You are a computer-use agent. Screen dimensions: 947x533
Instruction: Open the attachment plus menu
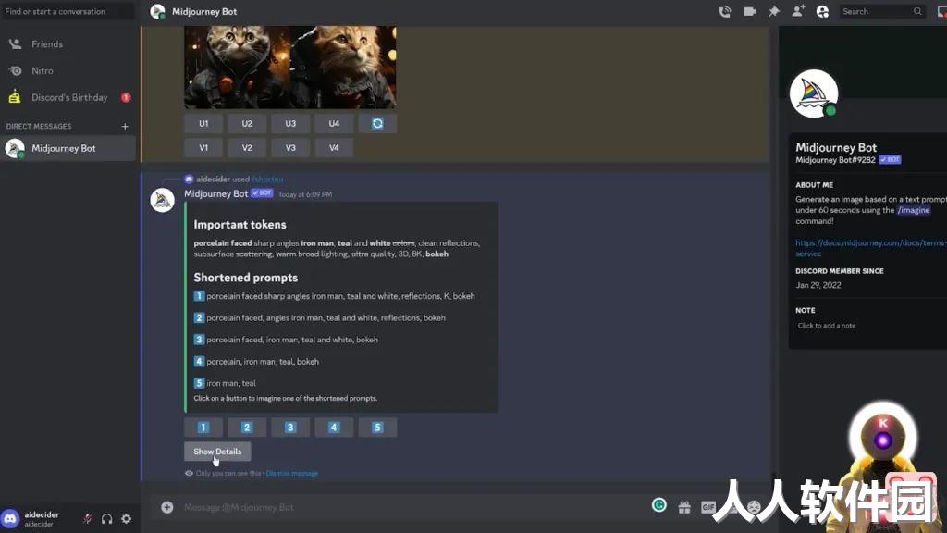[167, 508]
